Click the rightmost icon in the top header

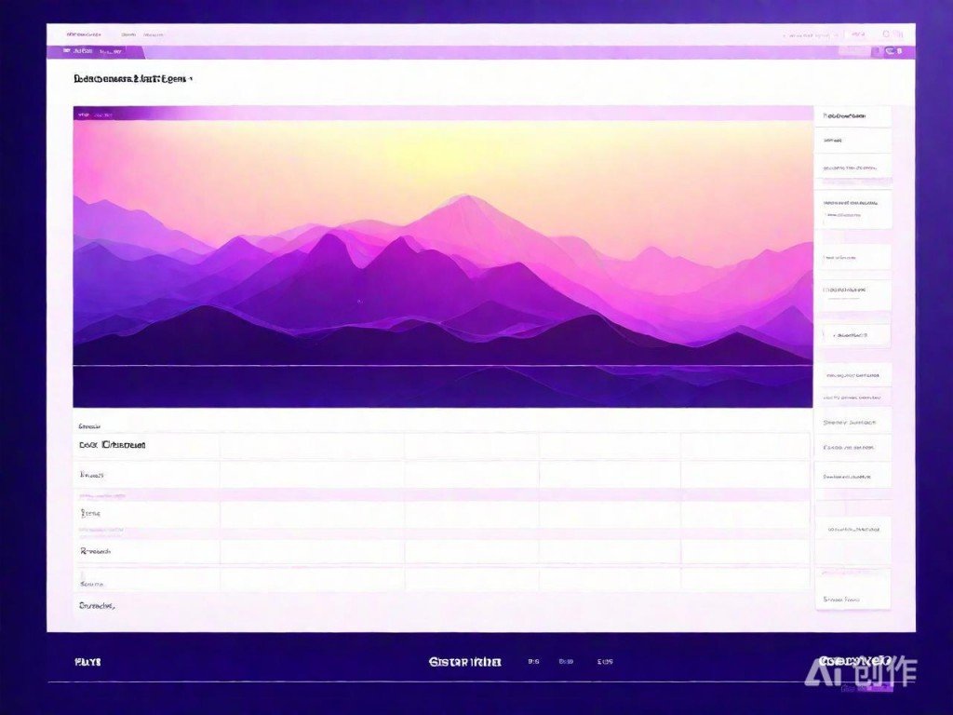click(899, 34)
